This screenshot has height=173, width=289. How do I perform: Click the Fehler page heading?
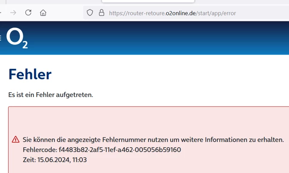pyautogui.click(x=30, y=74)
